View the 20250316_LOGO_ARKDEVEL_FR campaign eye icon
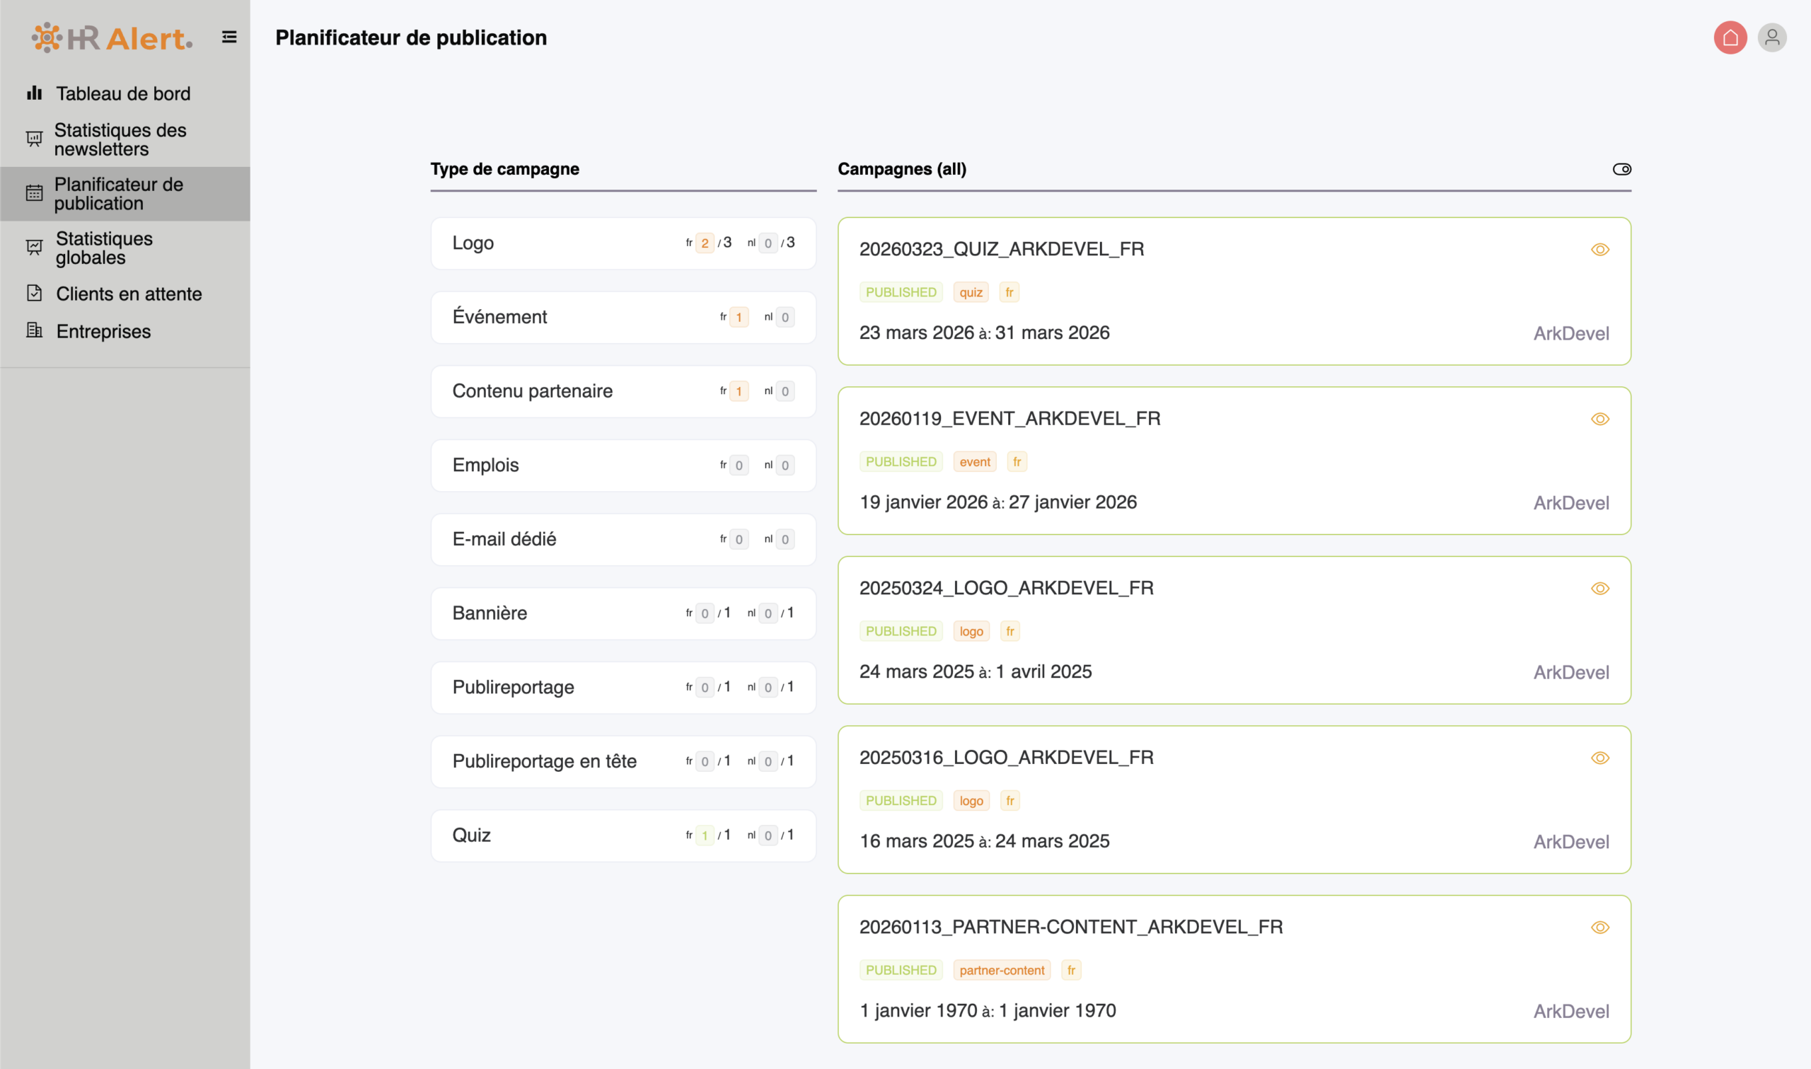1811x1069 pixels. (x=1599, y=758)
